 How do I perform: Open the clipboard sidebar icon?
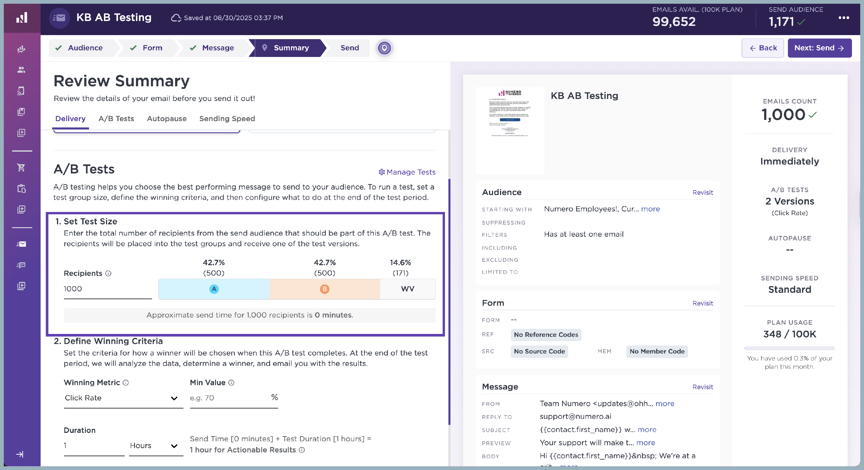(21, 189)
